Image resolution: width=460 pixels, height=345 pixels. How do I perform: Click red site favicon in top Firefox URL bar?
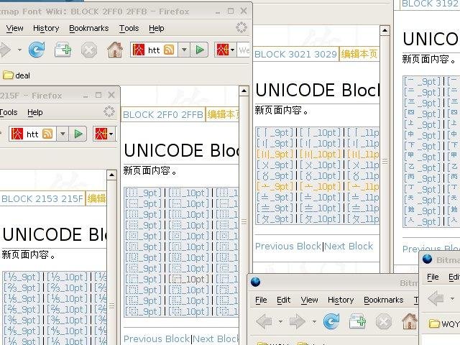(139, 50)
